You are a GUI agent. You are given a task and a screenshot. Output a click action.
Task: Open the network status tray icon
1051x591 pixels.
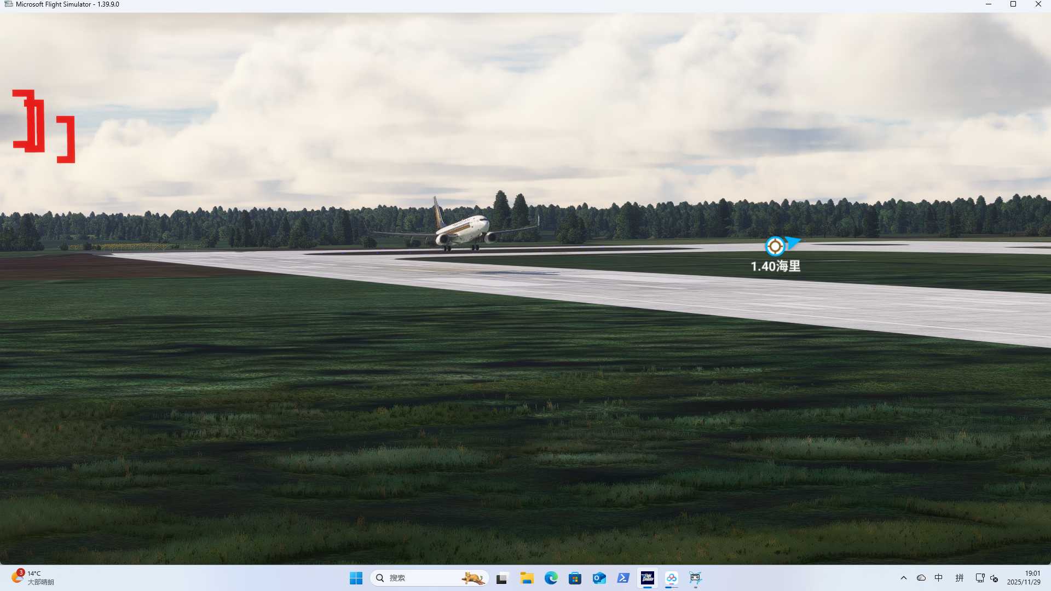pos(980,578)
